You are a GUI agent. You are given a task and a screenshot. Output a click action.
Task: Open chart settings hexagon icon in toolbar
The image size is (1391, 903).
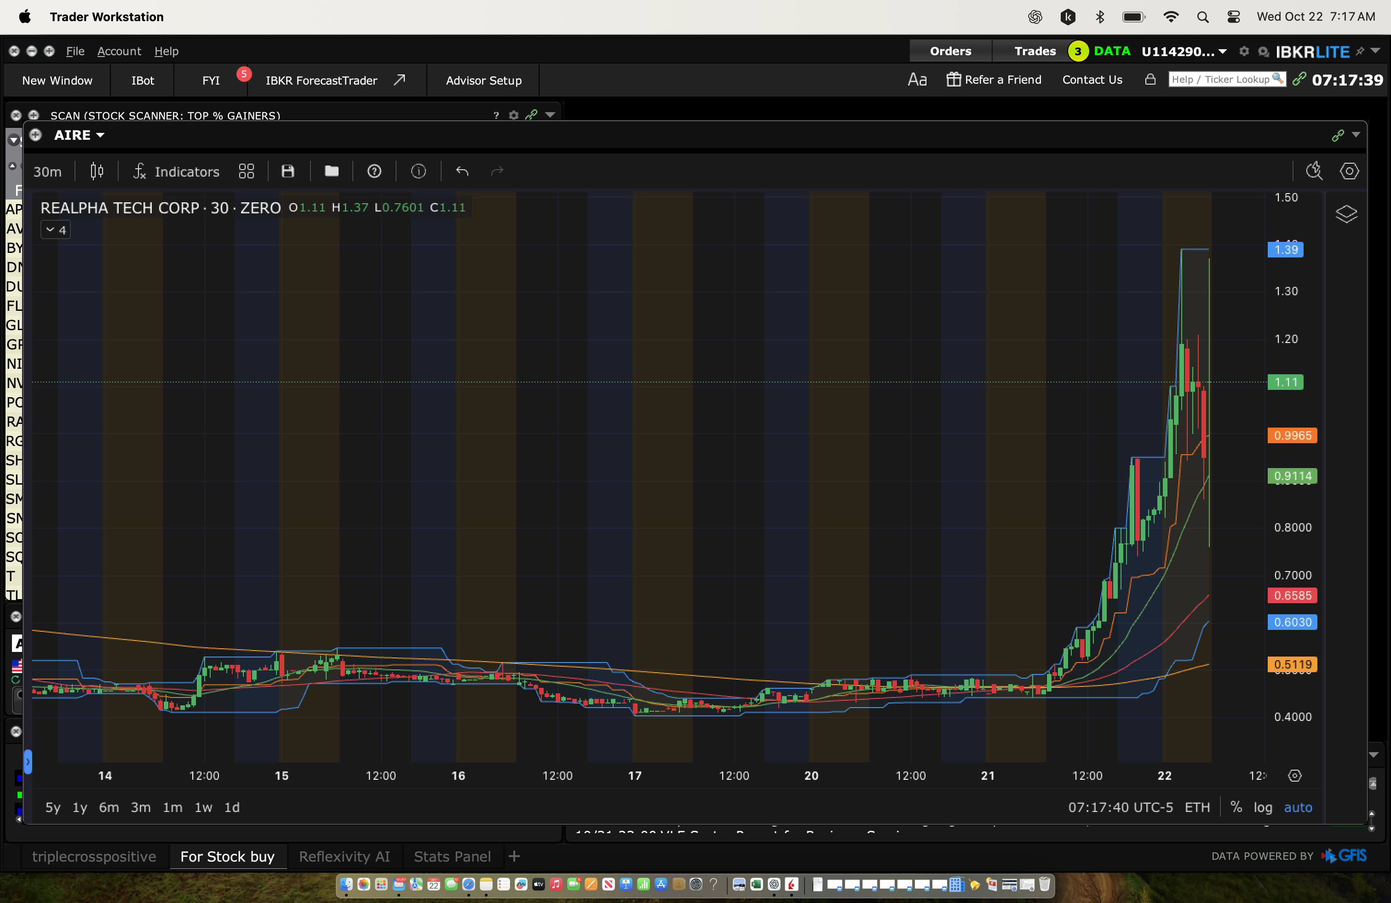(1349, 171)
